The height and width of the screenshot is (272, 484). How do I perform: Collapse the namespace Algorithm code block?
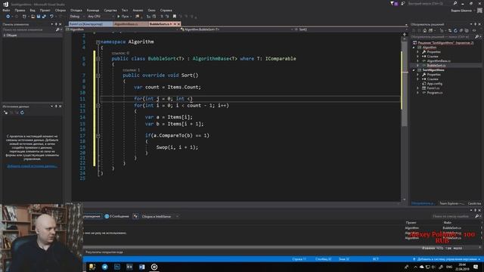click(x=98, y=42)
